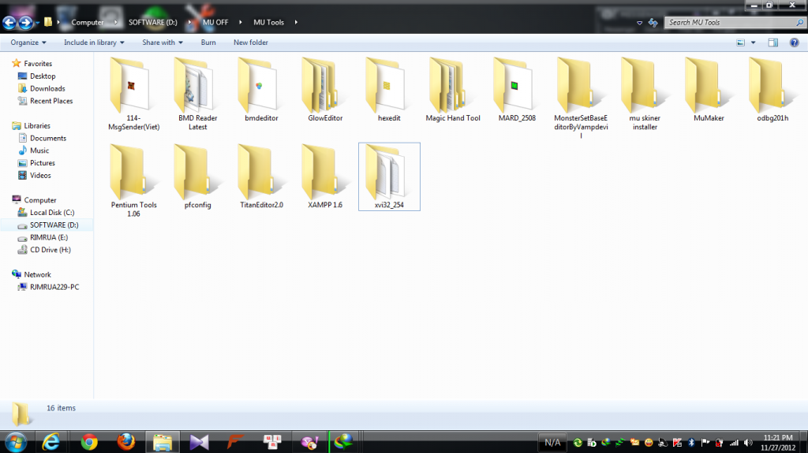Open Firefox from the taskbar

tap(125, 442)
